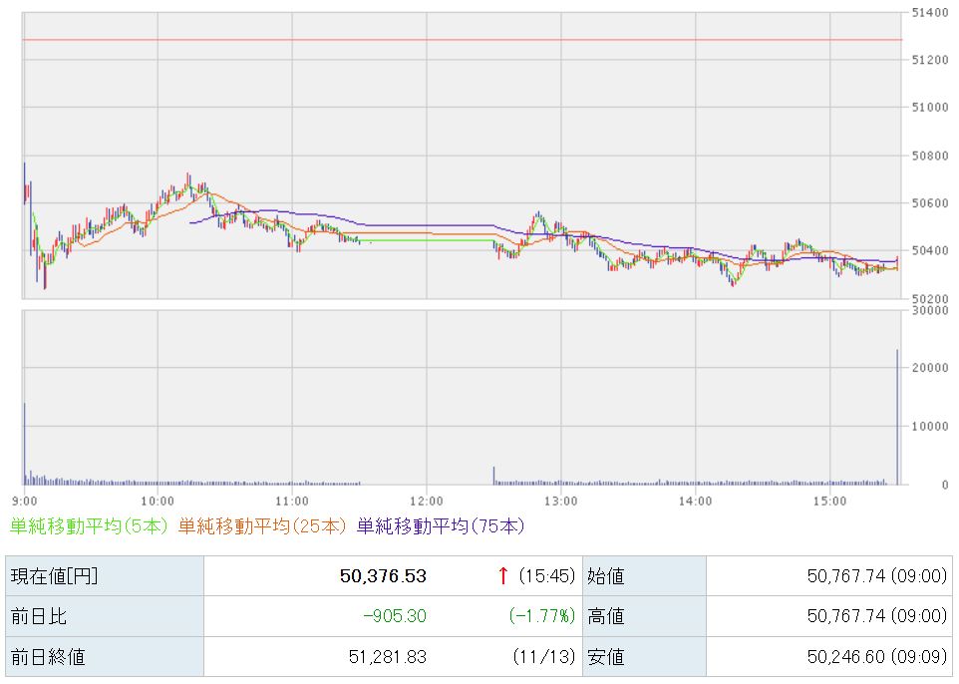Click the 14:00 time axis label
959x684 pixels.
pos(695,501)
